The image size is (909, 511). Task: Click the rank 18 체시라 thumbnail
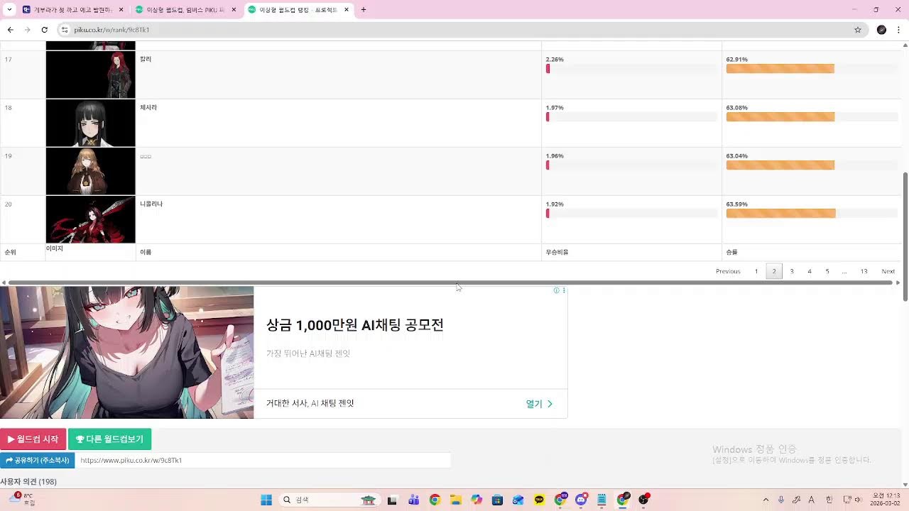(x=90, y=123)
